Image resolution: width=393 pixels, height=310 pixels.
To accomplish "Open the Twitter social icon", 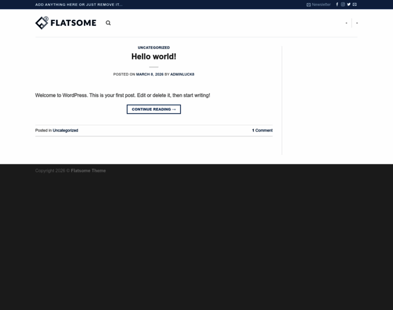I will click(349, 4).
